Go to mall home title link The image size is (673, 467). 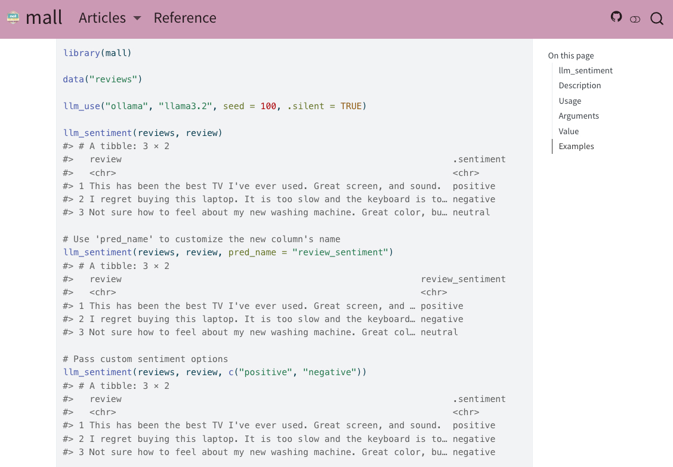tap(44, 18)
